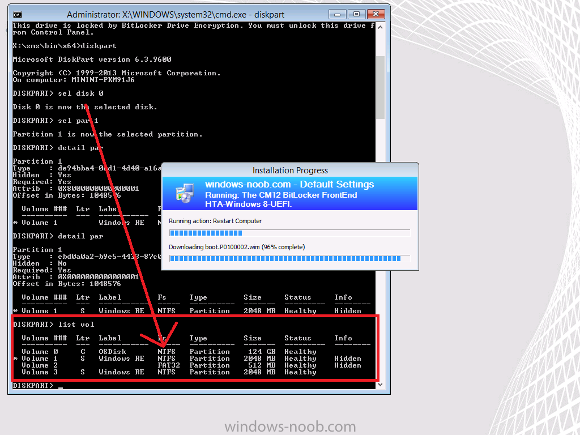
Task: Click the boot.P0100002.wim download progress bar
Action: (289, 258)
